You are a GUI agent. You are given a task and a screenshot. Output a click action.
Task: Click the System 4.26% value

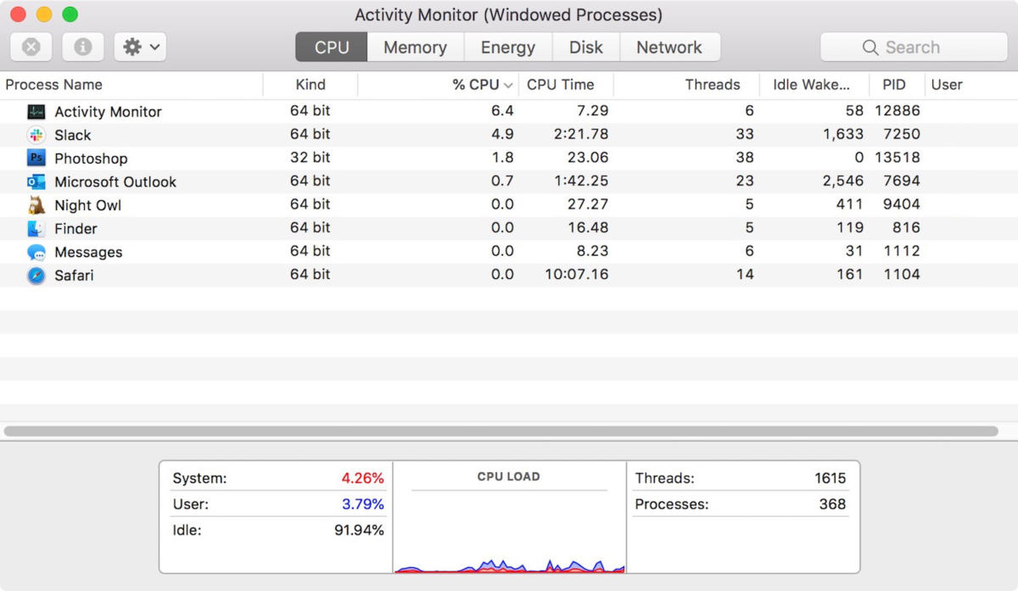363,478
